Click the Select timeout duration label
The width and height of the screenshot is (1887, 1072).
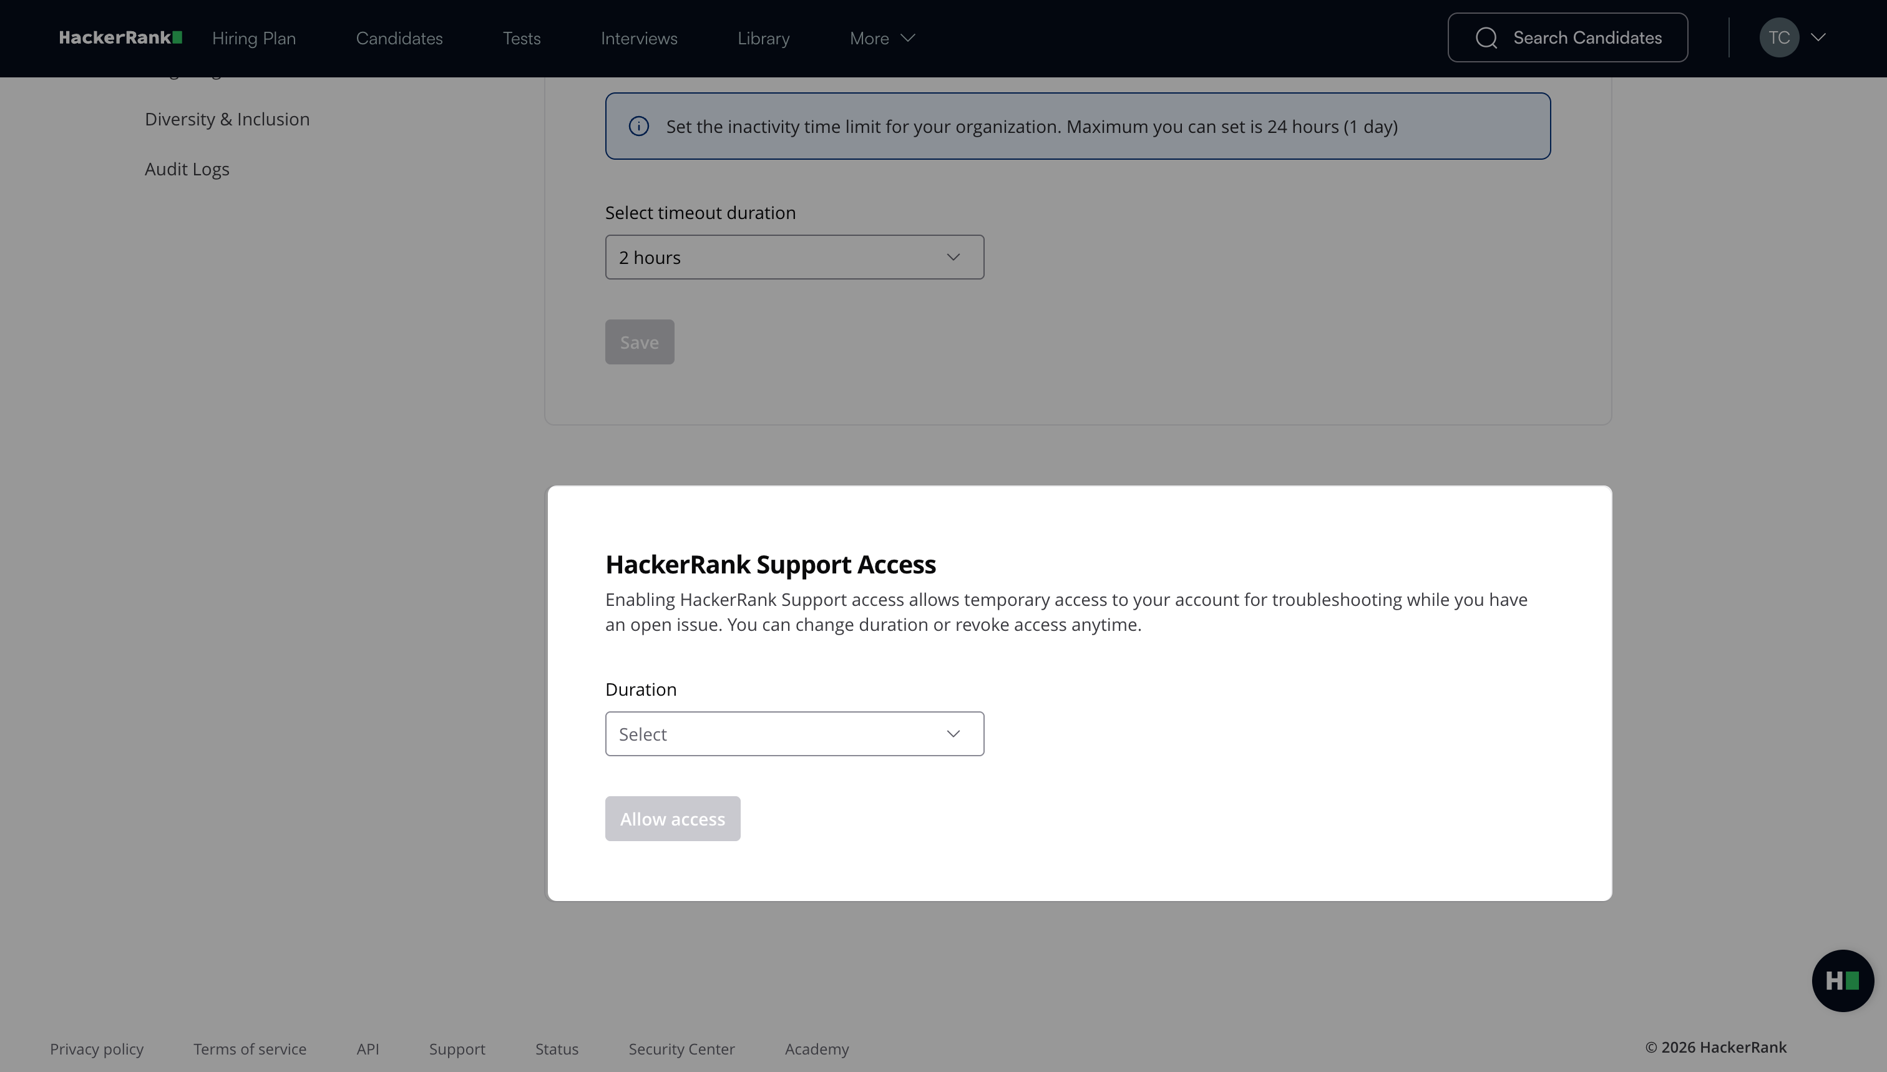(x=700, y=213)
